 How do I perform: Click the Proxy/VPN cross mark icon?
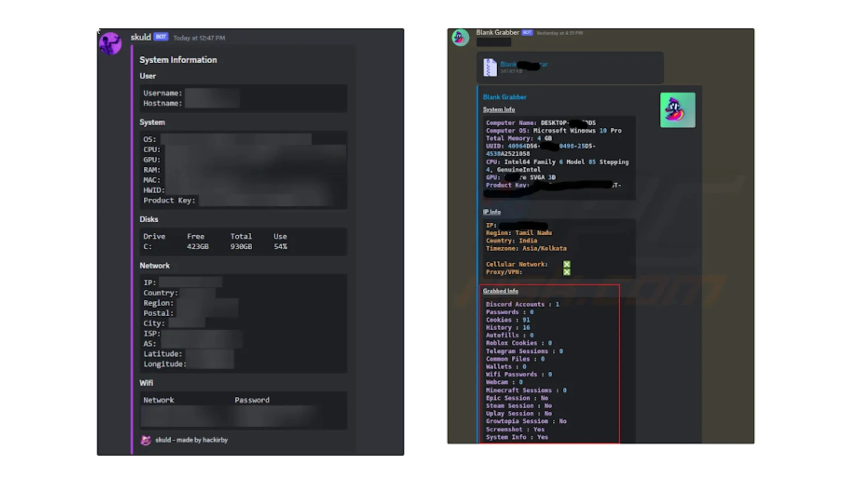(x=567, y=272)
